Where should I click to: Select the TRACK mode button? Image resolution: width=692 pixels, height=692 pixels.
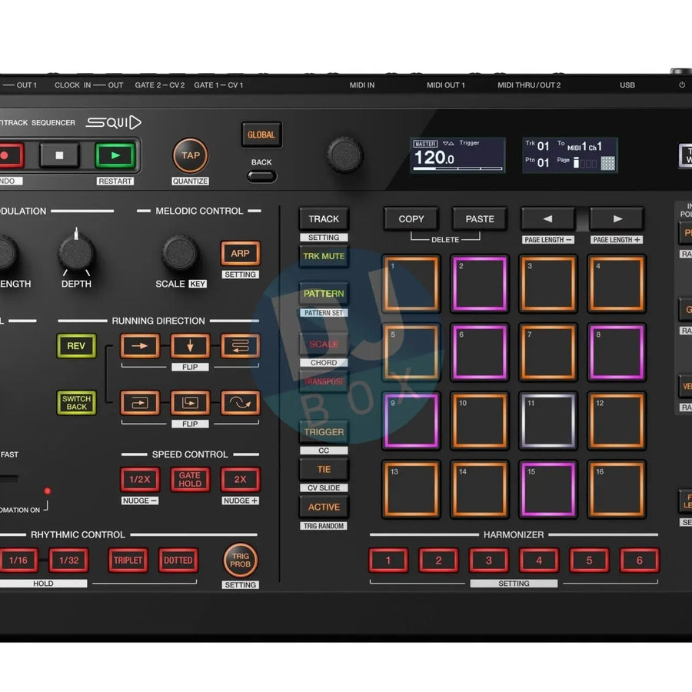(324, 219)
